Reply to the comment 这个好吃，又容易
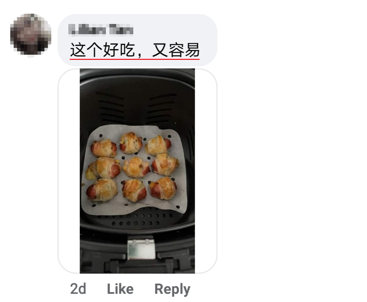This screenshot has width=367, height=302. pyautogui.click(x=172, y=289)
